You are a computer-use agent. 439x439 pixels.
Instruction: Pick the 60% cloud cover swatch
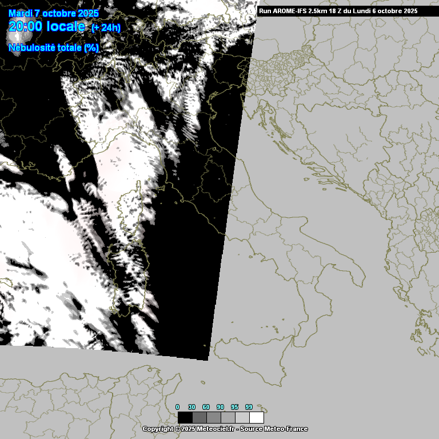click(x=214, y=417)
